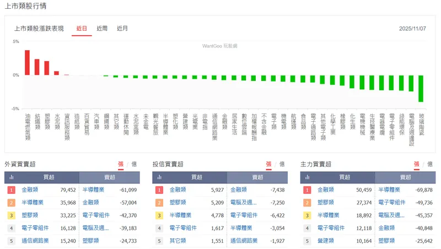Click the 玻璃陶瓷 axis label
Screen dimensions: 441x249
pos(421,124)
